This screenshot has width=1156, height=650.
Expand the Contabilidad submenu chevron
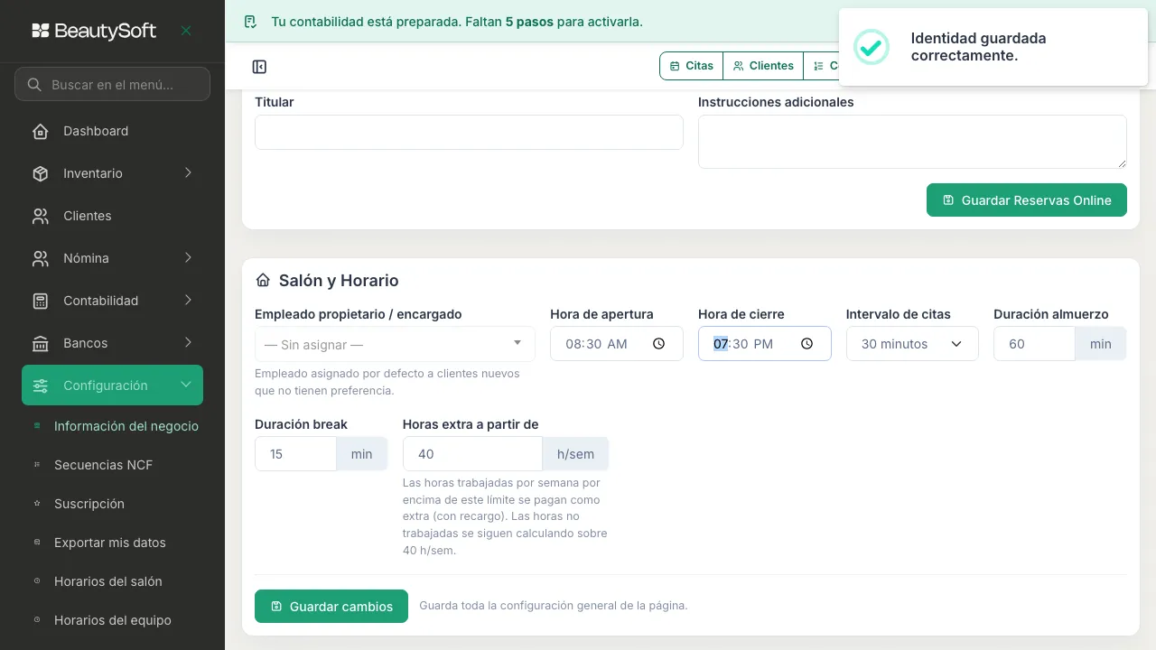click(188, 301)
